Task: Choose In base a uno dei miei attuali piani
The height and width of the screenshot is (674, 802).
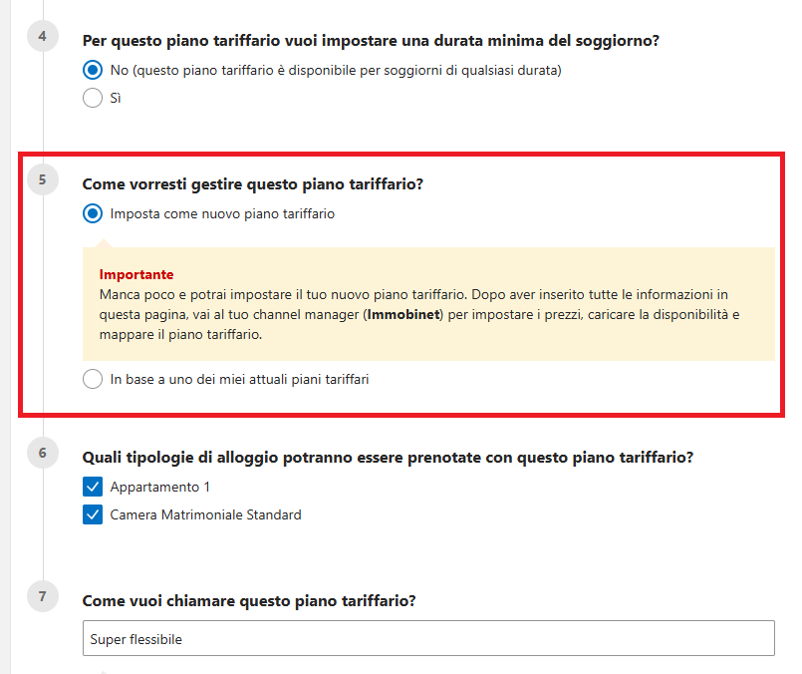Action: point(93,379)
